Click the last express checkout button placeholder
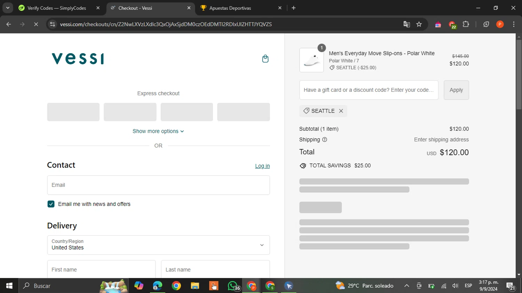The image size is (522, 293). (244, 112)
